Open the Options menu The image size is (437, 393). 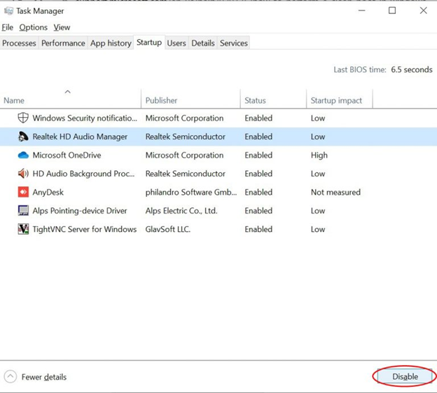33,27
